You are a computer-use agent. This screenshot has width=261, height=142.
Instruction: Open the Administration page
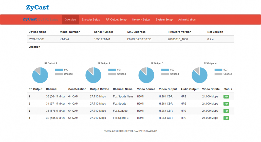point(187,19)
